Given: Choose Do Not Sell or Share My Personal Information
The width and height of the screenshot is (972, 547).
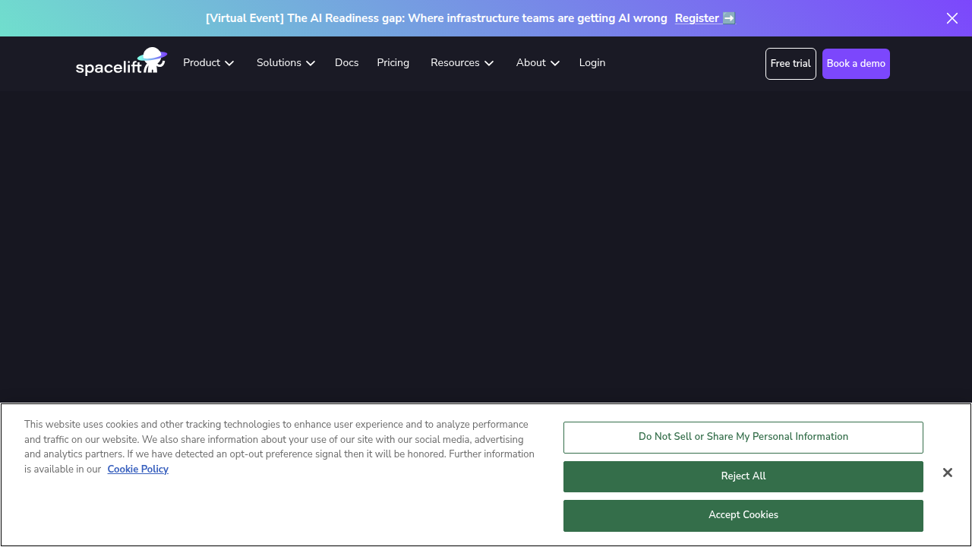Looking at the screenshot, I should (x=743, y=437).
